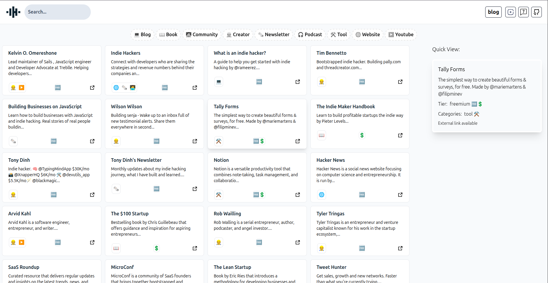Click the dollar sign icon on The Indie Maker Handbook card
Viewport: 548px width, 283px height.
pyautogui.click(x=362, y=135)
